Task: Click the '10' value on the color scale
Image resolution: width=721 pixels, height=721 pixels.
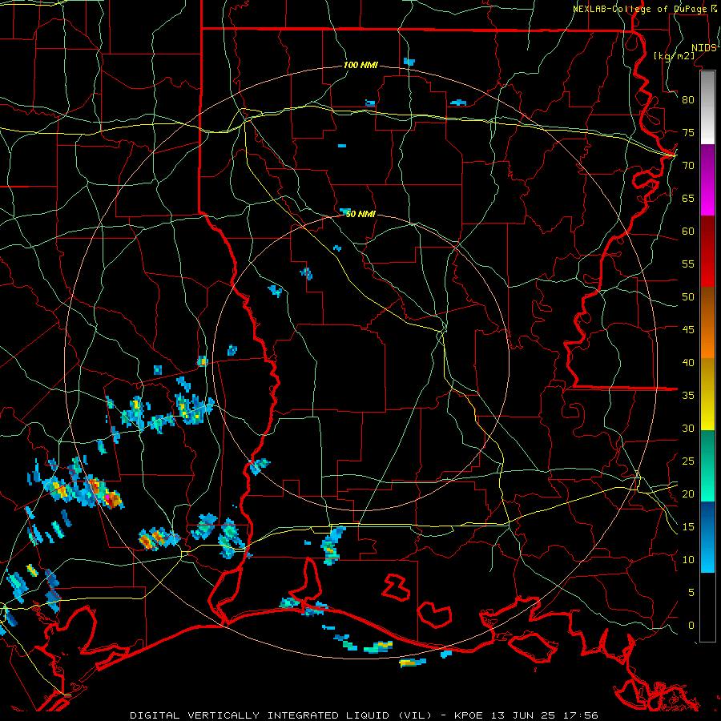Action: coord(688,560)
